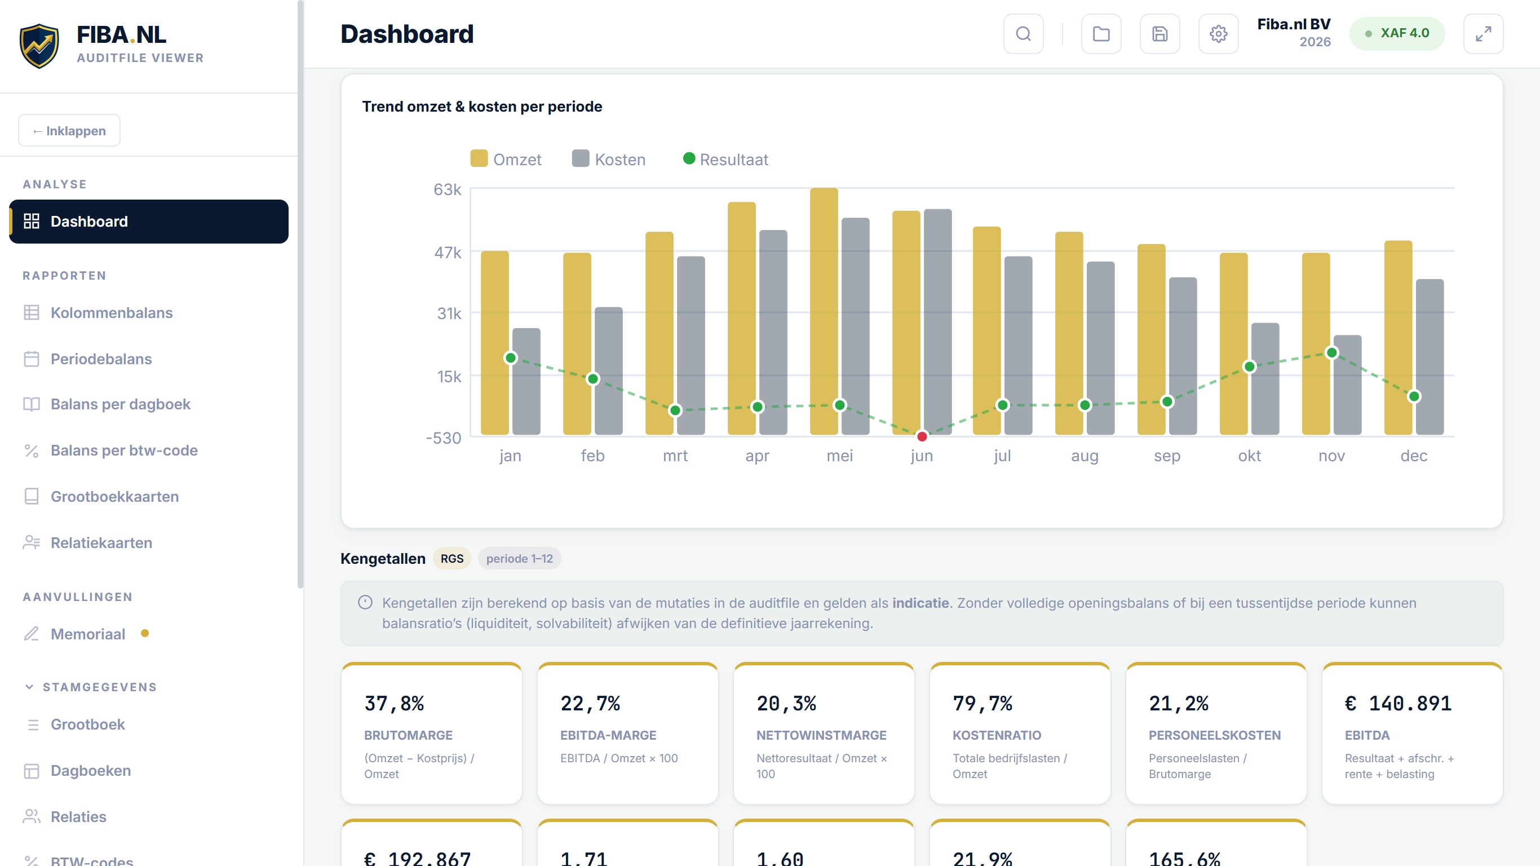Open Relaties under Stamgegevens
1540x866 pixels.
point(149,816)
